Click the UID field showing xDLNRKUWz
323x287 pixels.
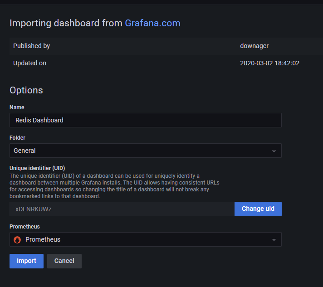tap(122, 209)
